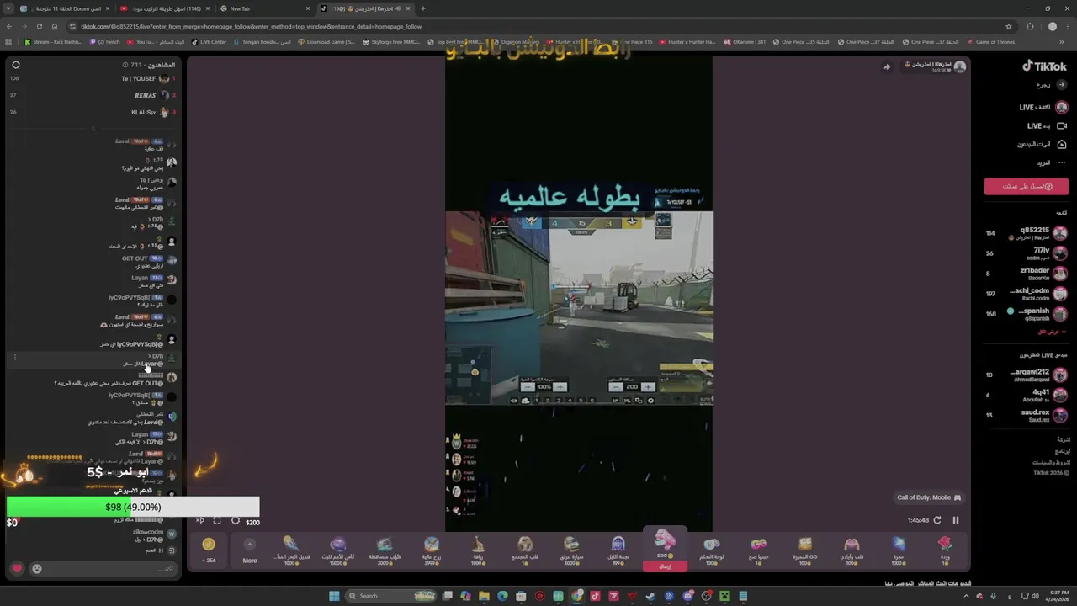Toggle mute icon near $200 label
This screenshot has height=606, width=1077.
[200, 521]
